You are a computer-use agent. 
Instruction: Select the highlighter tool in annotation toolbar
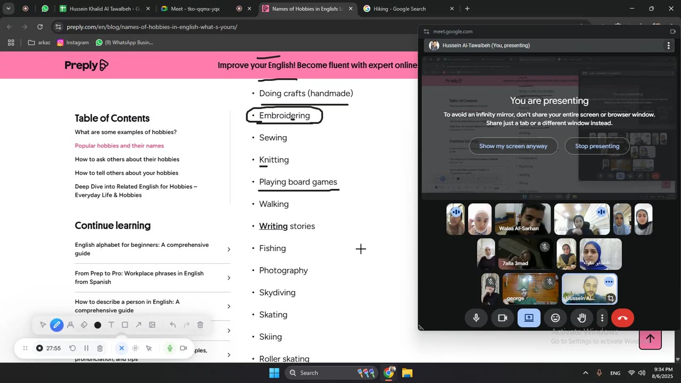tap(70, 325)
